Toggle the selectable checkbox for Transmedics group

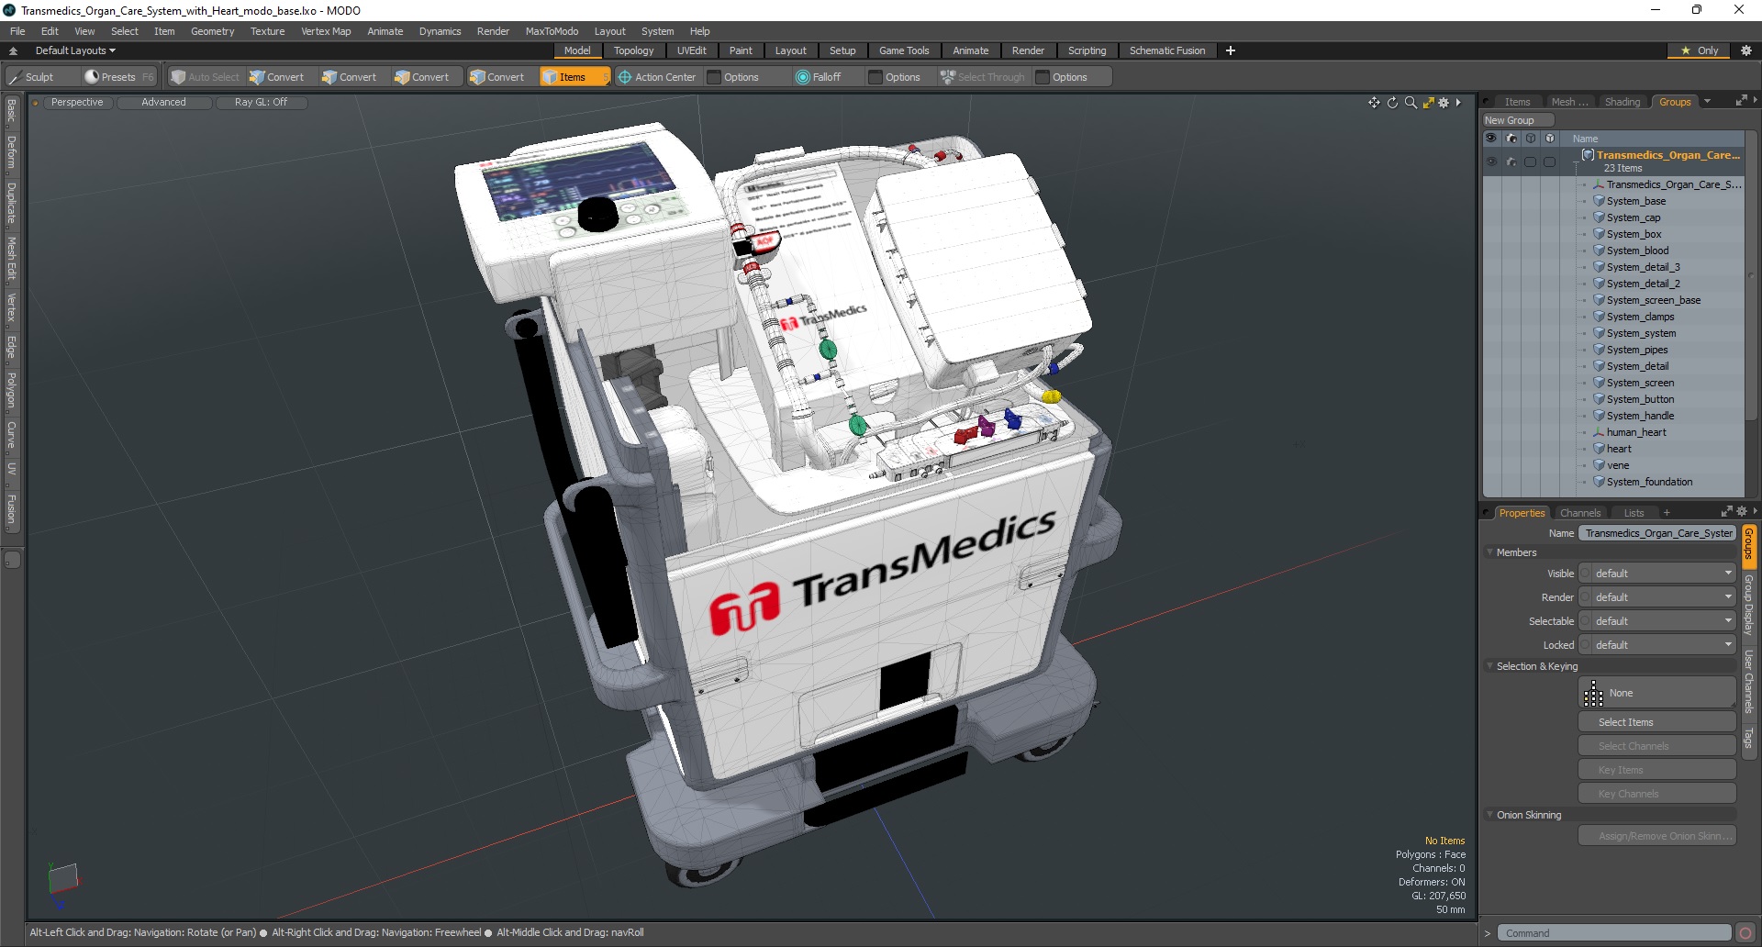(1530, 162)
